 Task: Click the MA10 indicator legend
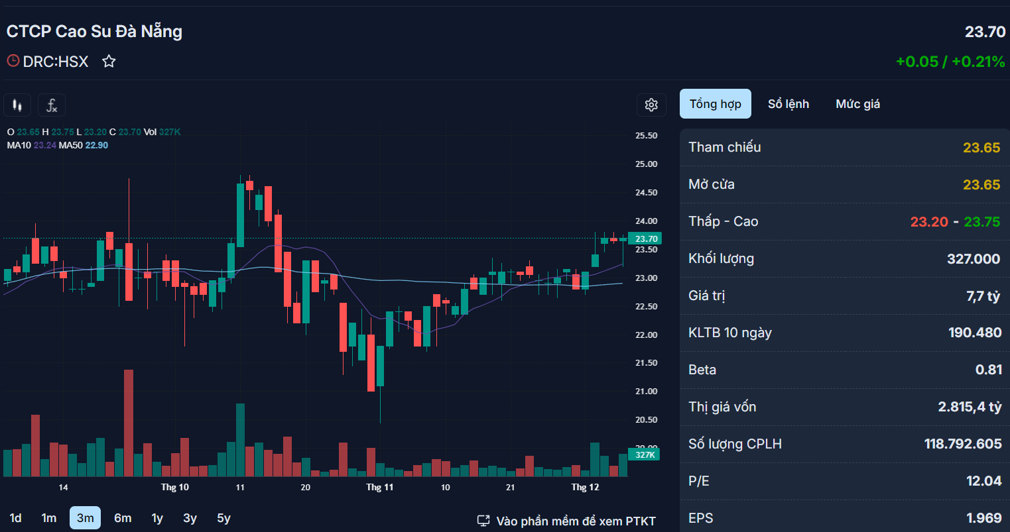tap(32, 145)
